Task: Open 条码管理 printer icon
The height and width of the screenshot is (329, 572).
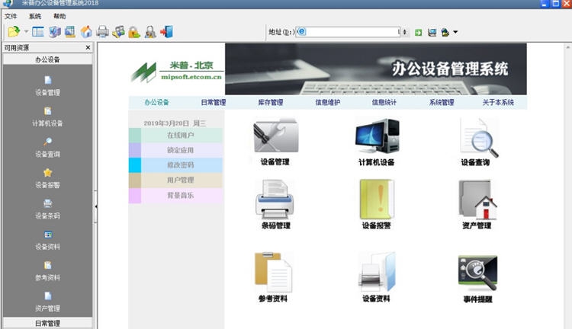Action: 275,199
